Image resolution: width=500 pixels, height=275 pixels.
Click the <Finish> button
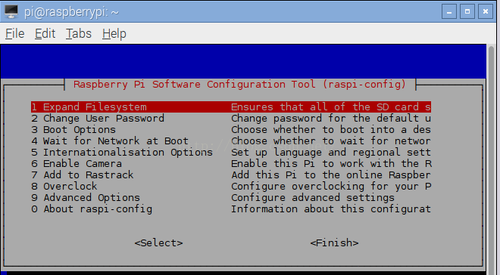(334, 243)
